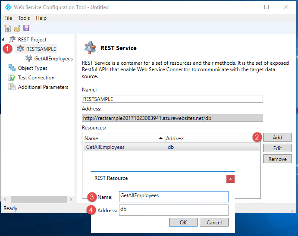298x236 pixels.
Task: Select GetAllEmployees row in Resources table
Action: coord(171,147)
